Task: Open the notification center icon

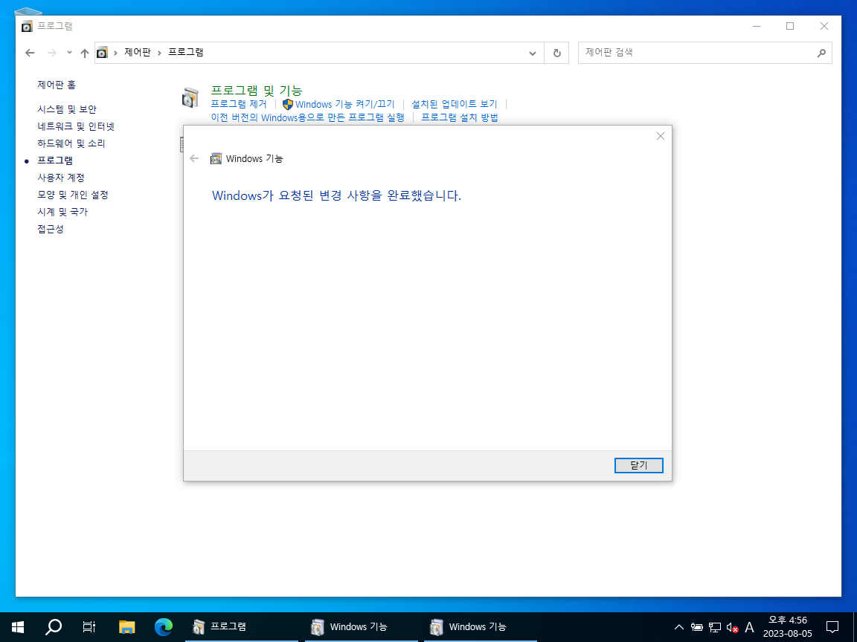Action: coord(832,626)
